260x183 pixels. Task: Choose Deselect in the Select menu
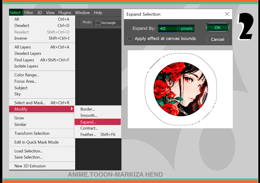(42, 25)
